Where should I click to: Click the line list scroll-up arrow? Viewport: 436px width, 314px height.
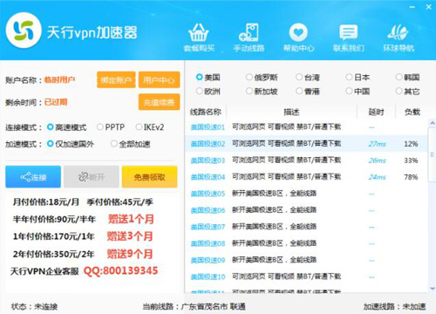pyautogui.click(x=433, y=123)
